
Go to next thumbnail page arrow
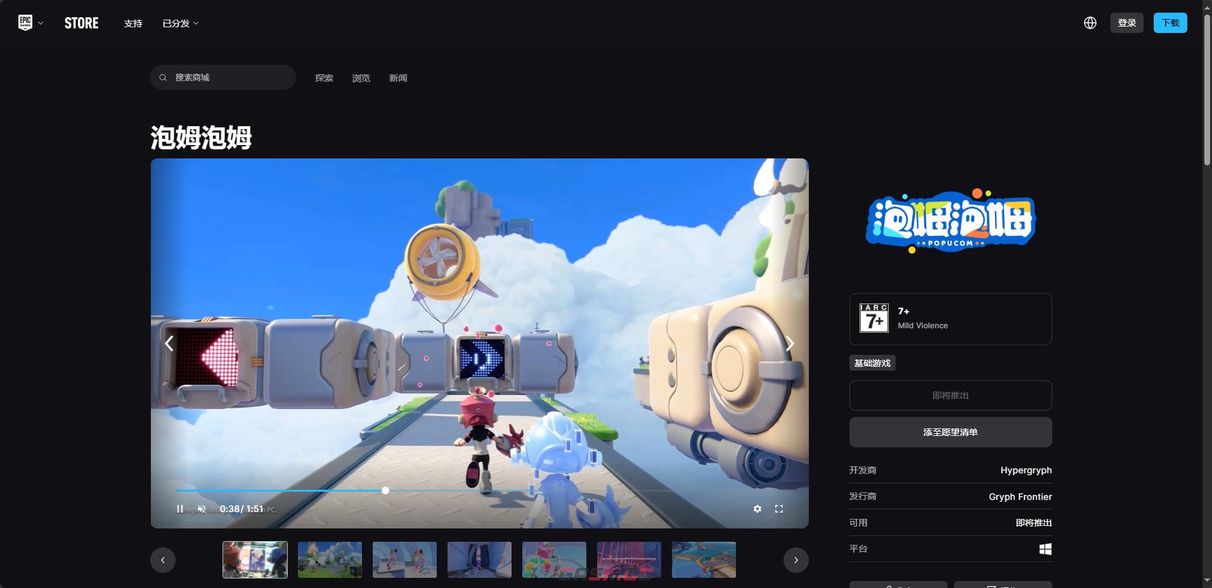pyautogui.click(x=796, y=560)
